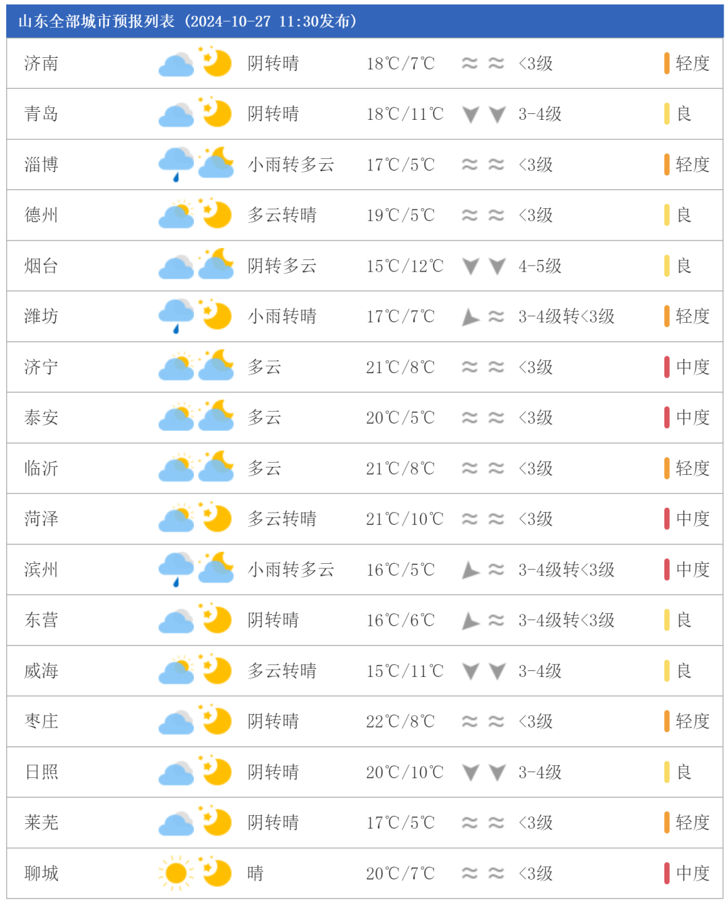Image resolution: width=727 pixels, height=902 pixels.
Task: Click the yellow air quality bar for 青岛
Action: tap(666, 114)
